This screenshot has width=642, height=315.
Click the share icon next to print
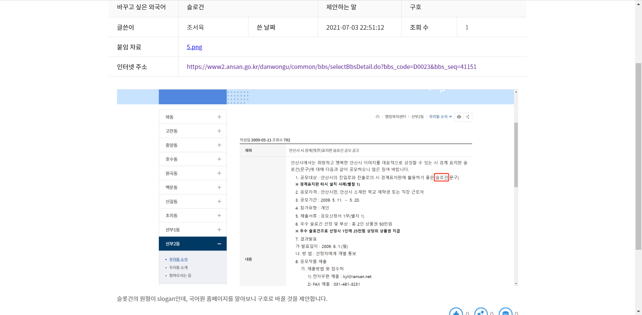[x=468, y=117]
